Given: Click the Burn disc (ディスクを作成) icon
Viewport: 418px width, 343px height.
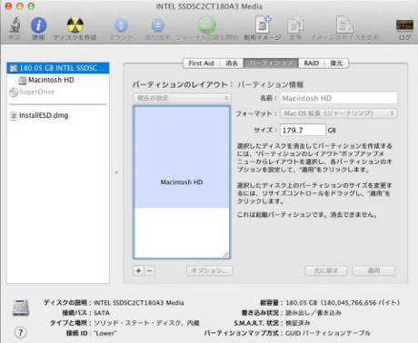Looking at the screenshot, I should 75,24.
